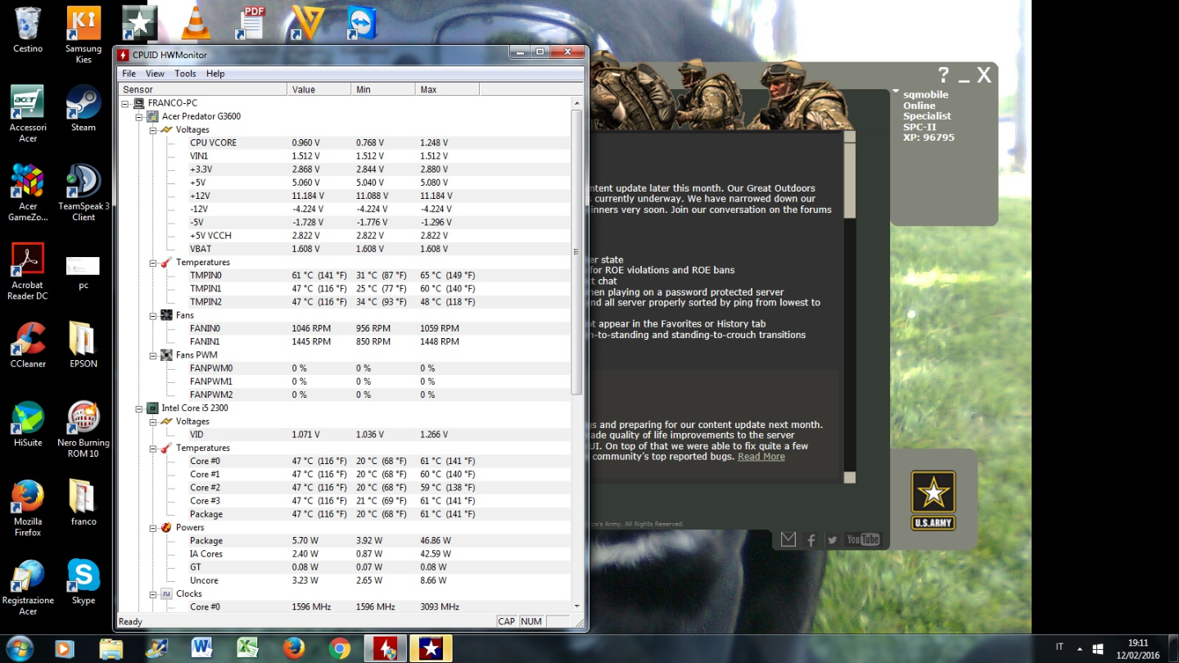Launch Google Chrome from the taskbar
The width and height of the screenshot is (1179, 663).
pyautogui.click(x=340, y=648)
